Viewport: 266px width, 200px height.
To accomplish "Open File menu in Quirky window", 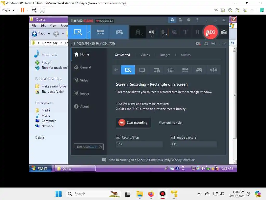I will pos(34,26).
